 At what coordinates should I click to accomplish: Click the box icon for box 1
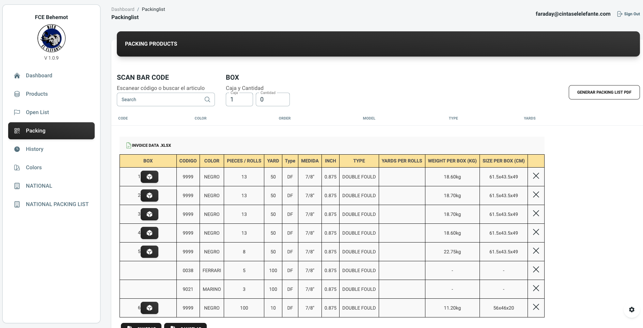pos(149,177)
